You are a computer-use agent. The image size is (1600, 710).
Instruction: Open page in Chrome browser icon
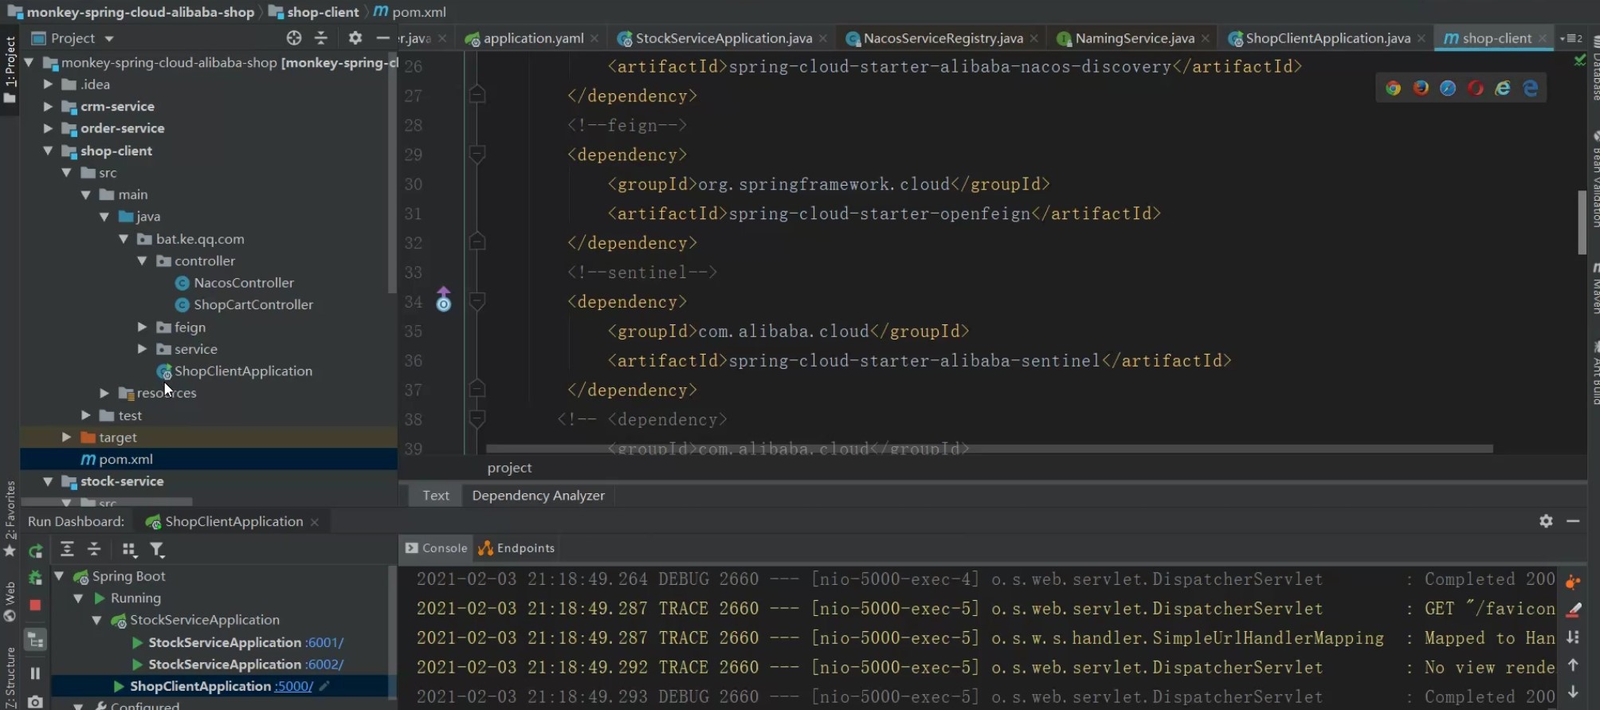click(1393, 88)
